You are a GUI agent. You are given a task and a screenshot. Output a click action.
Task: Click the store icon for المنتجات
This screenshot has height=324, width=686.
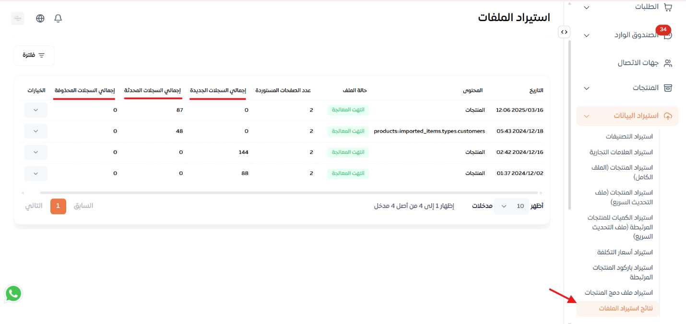[x=668, y=88]
